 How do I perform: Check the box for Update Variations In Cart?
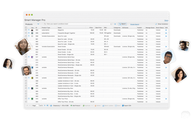26,78
